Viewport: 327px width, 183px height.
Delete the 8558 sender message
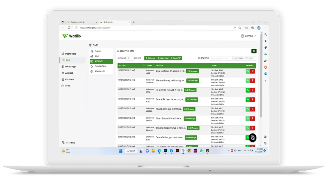tap(253, 90)
